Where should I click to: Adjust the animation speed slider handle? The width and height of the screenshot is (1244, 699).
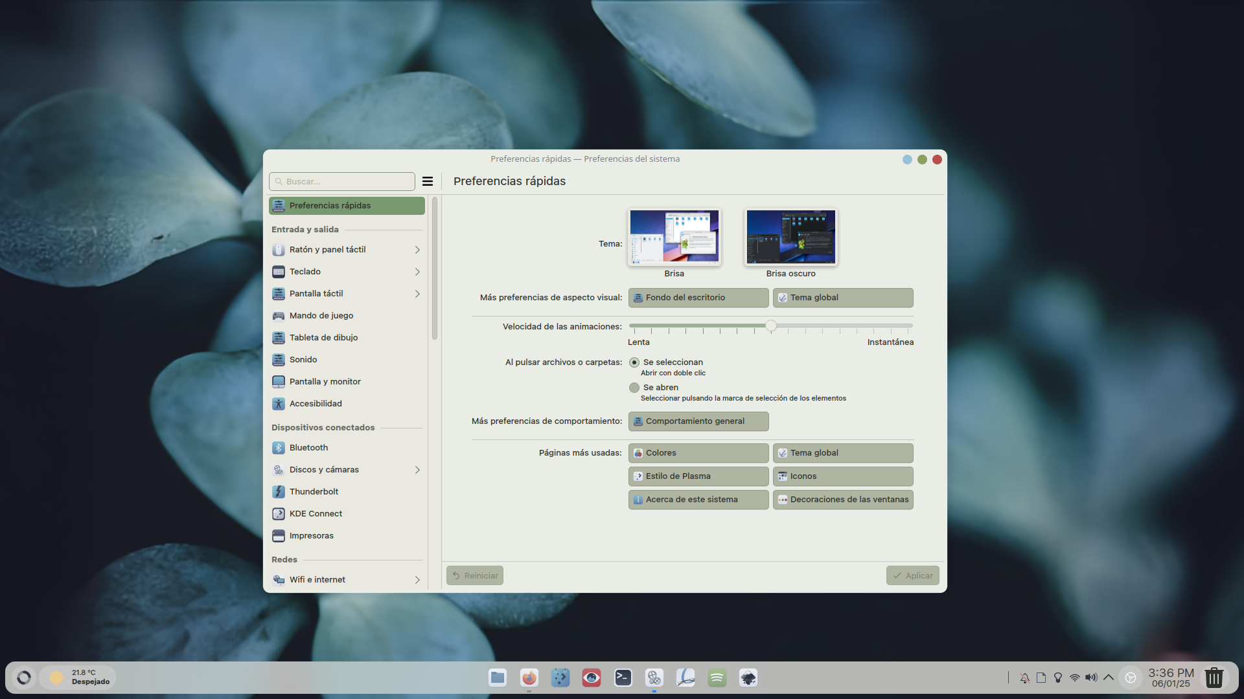[x=771, y=326]
